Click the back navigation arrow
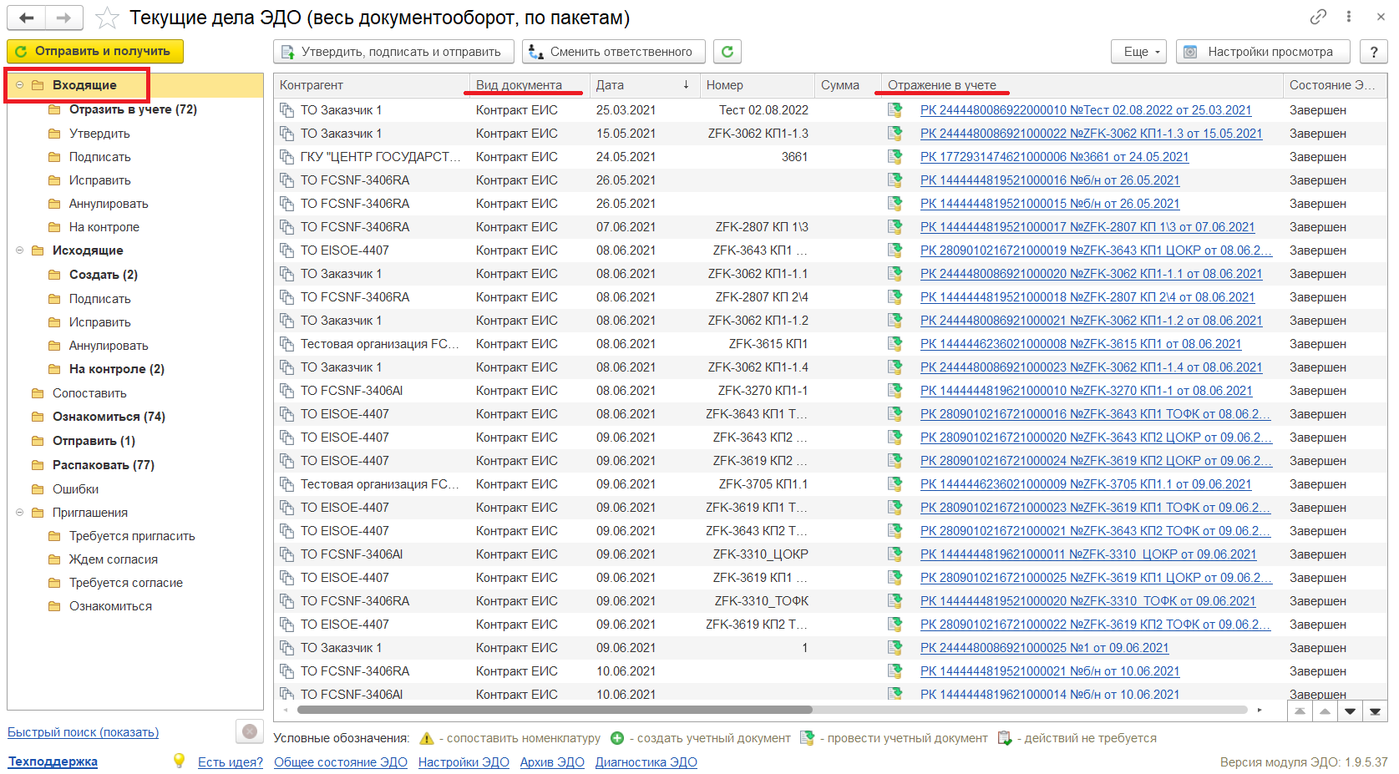 27,18
